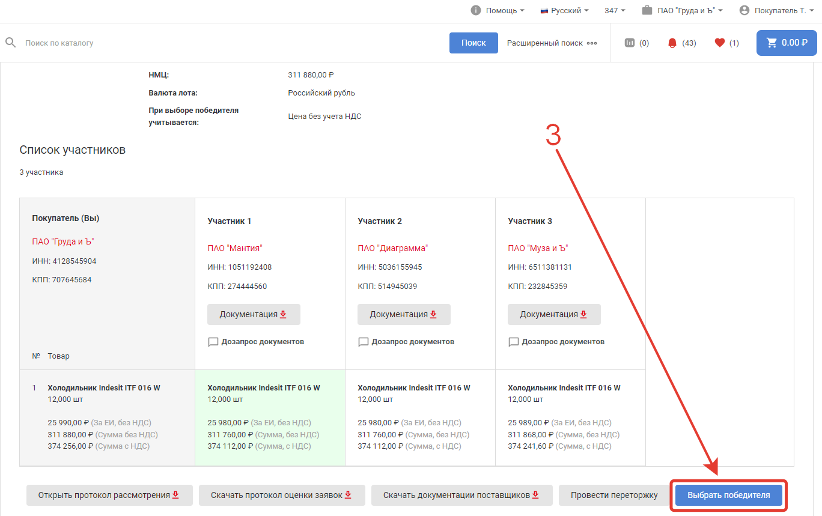Click the Поиск по каталогу search field
The width and height of the screenshot is (822, 516).
pos(234,43)
